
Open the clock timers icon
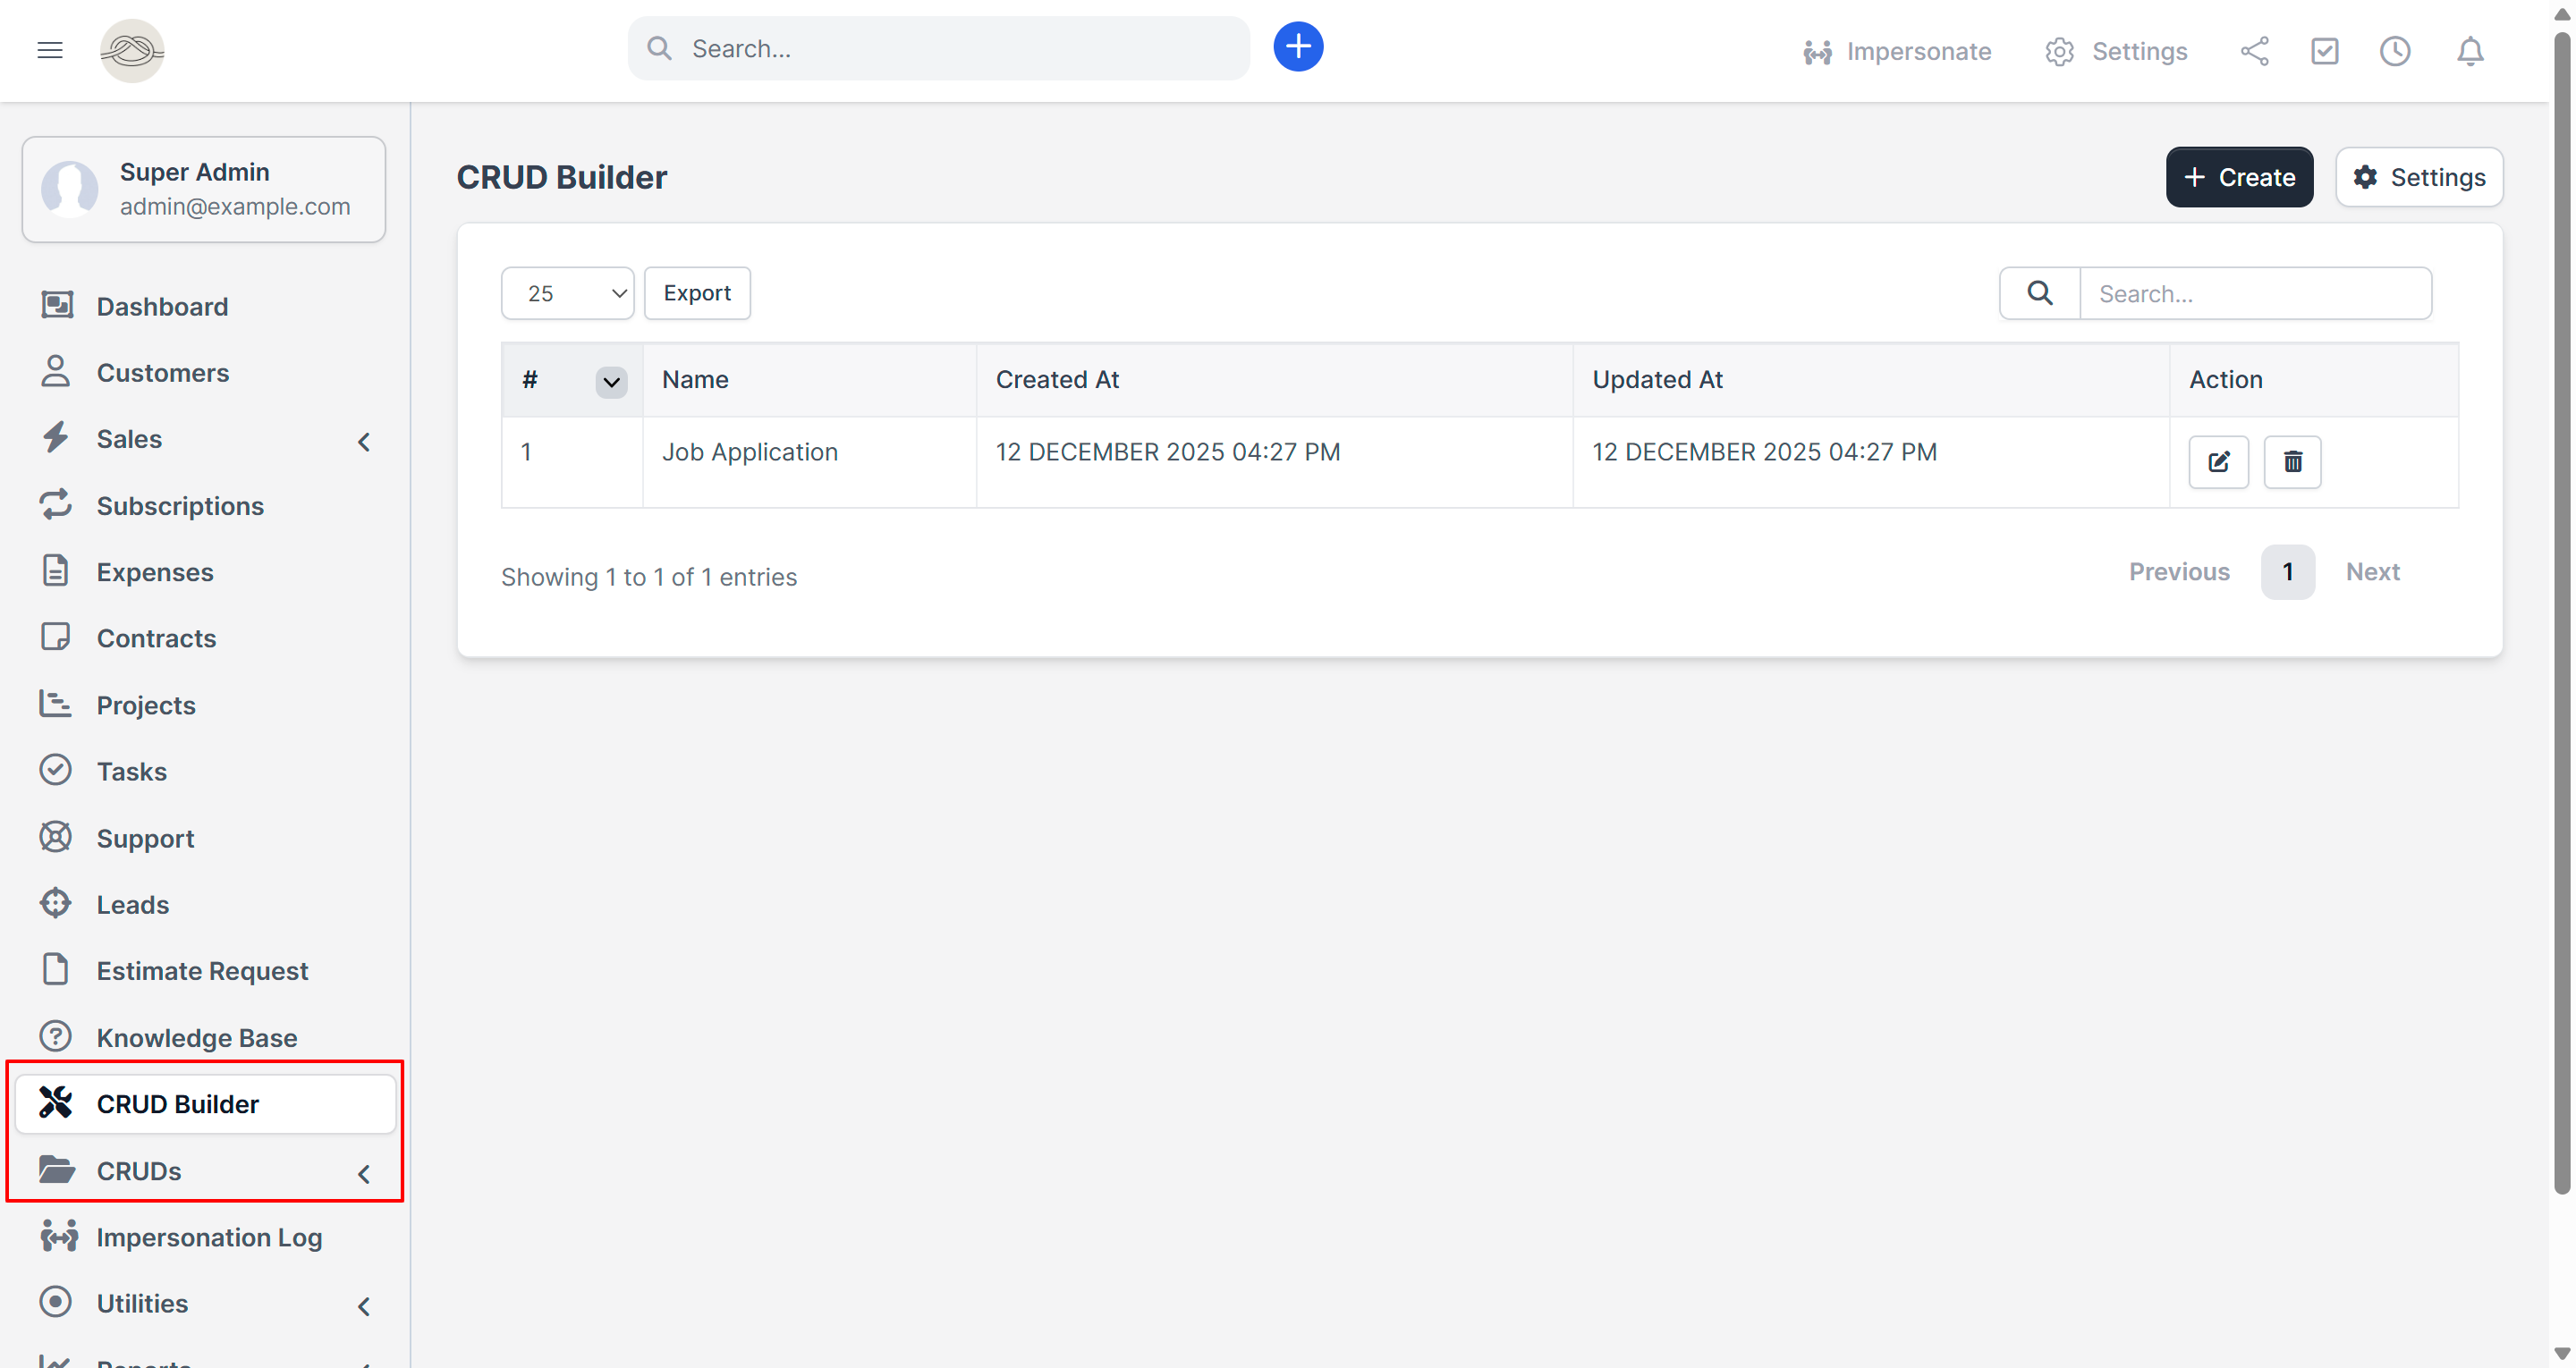pos(2394,51)
